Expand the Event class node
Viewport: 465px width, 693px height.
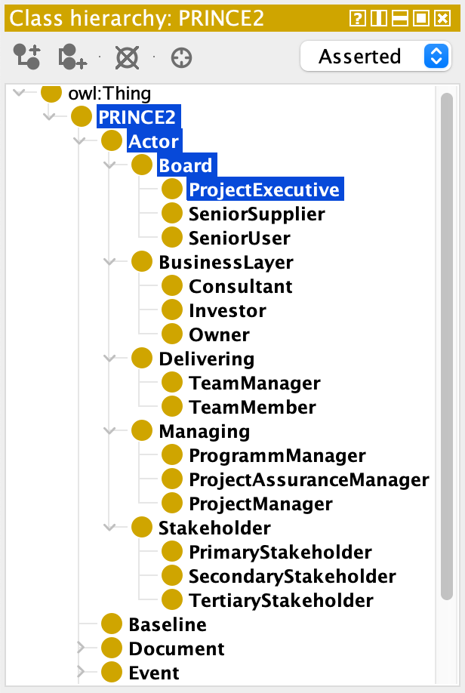(x=81, y=673)
